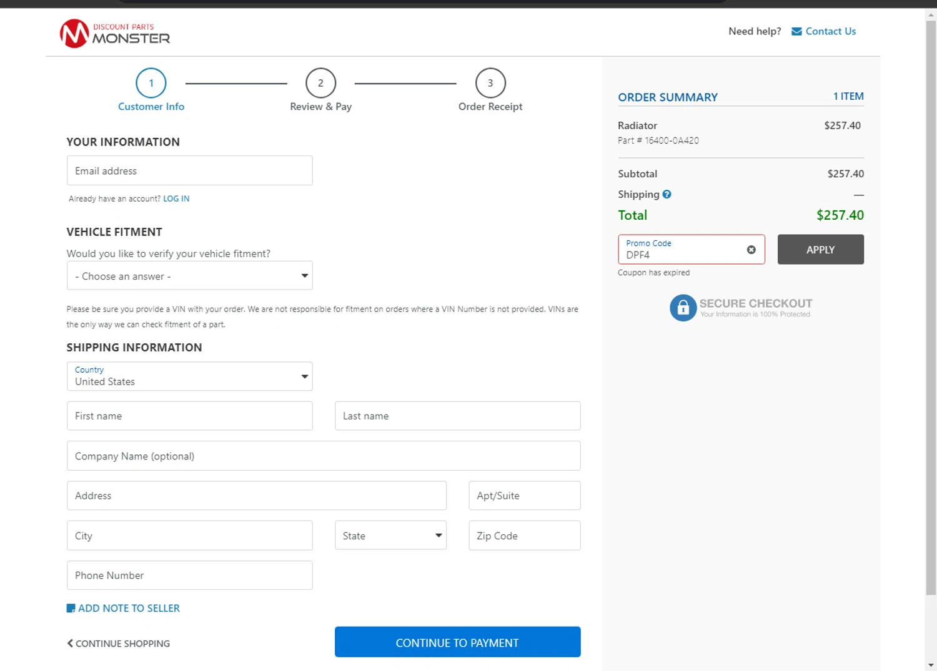
Task: Focus the Company Name (optional) field
Action: (324, 456)
